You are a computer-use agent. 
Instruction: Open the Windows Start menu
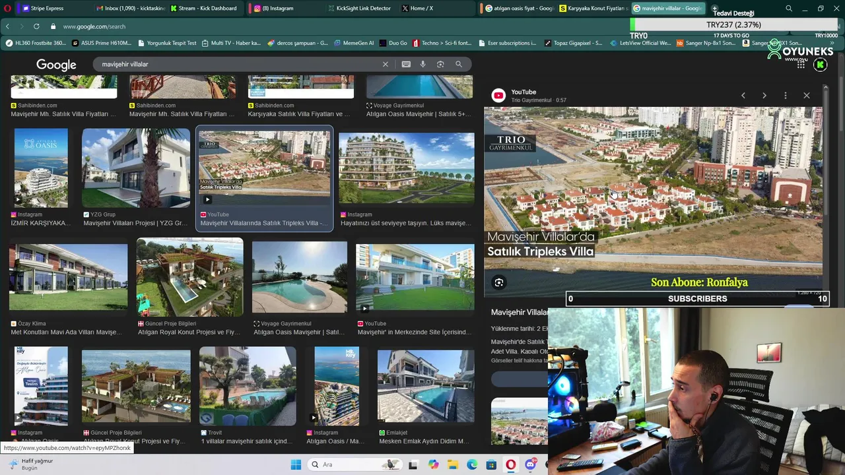click(296, 464)
